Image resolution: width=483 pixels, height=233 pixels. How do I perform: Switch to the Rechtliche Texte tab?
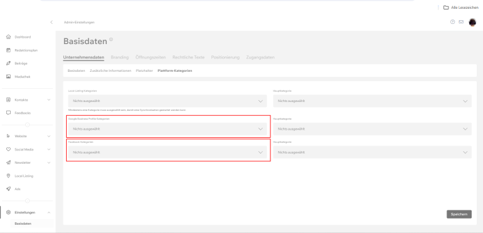click(189, 57)
